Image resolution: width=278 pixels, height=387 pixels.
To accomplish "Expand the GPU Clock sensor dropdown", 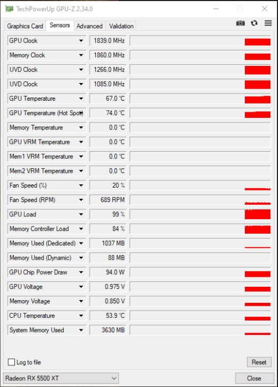I will (x=81, y=41).
